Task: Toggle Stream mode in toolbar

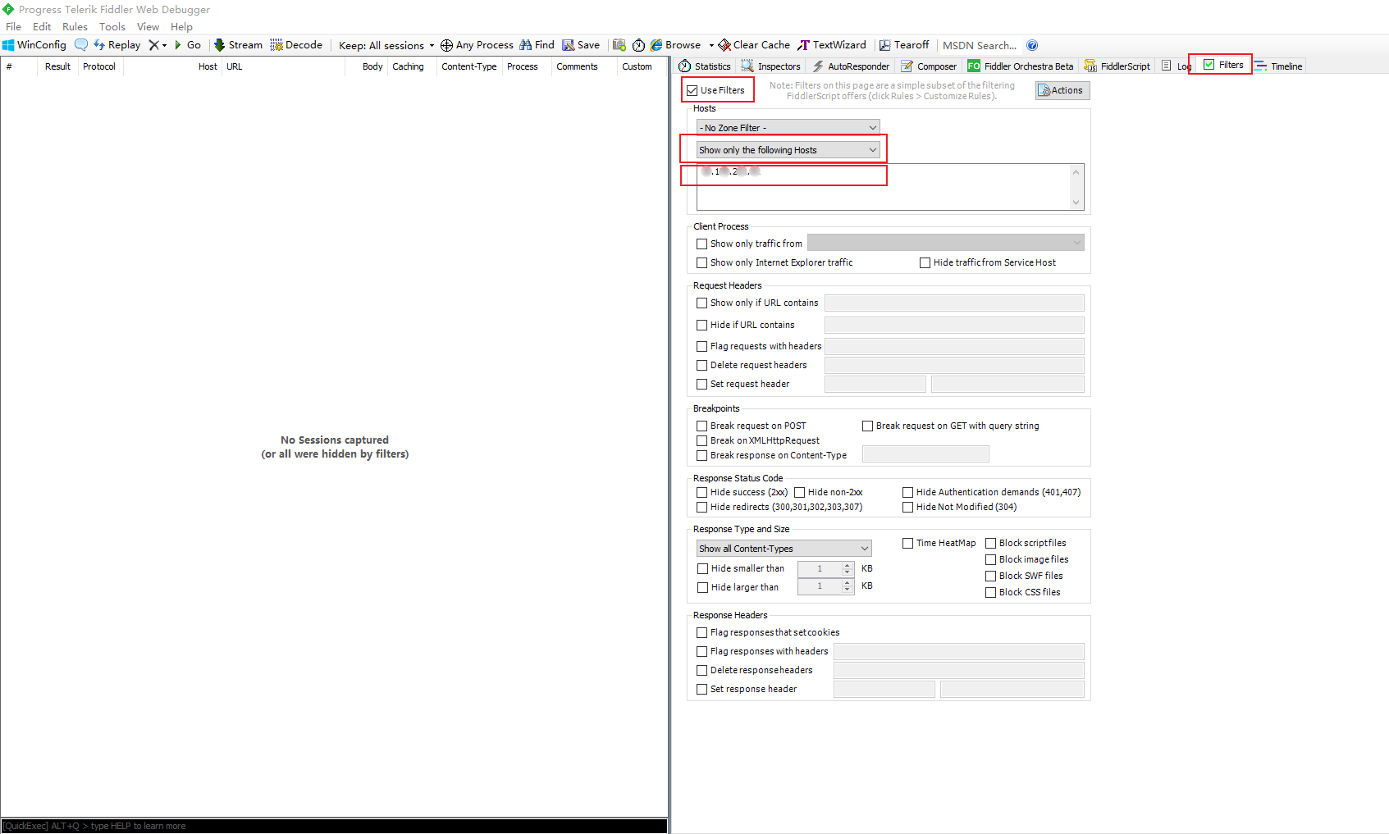Action: [x=238, y=45]
